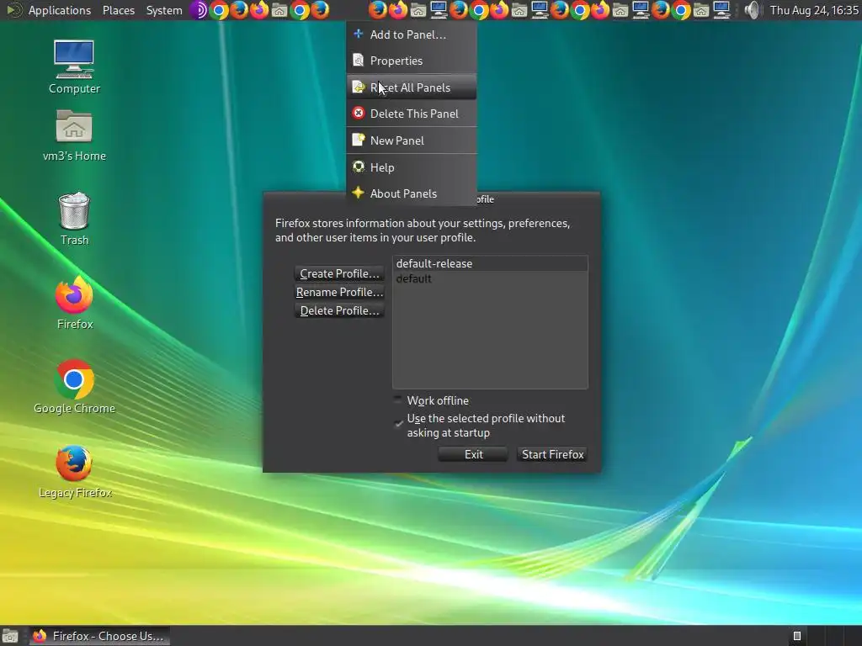
Task: Open the Computer desktop icon
Action: [x=74, y=66]
